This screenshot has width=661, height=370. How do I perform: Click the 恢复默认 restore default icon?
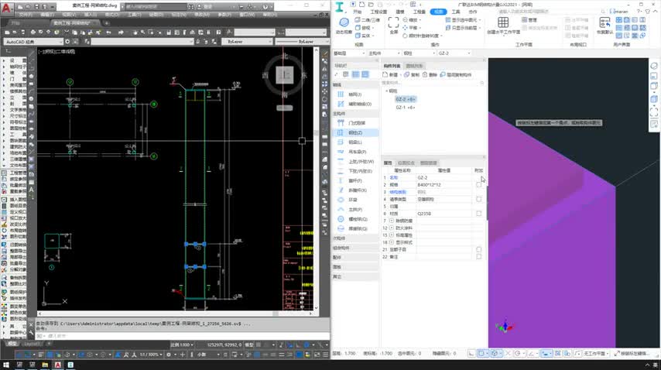[604, 22]
